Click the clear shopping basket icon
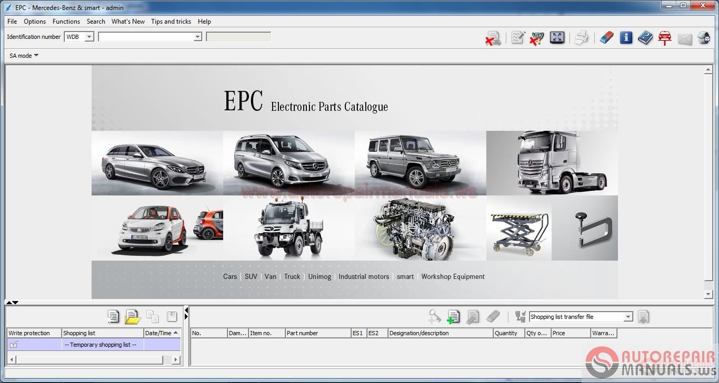The height and width of the screenshot is (383, 719). coord(537,38)
